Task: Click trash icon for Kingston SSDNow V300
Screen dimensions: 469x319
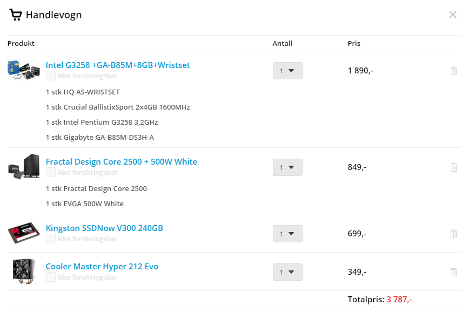Action: click(x=453, y=234)
